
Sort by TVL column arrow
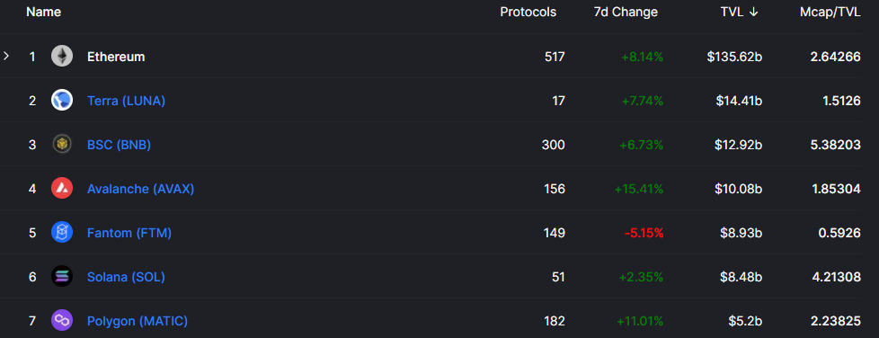[754, 13]
